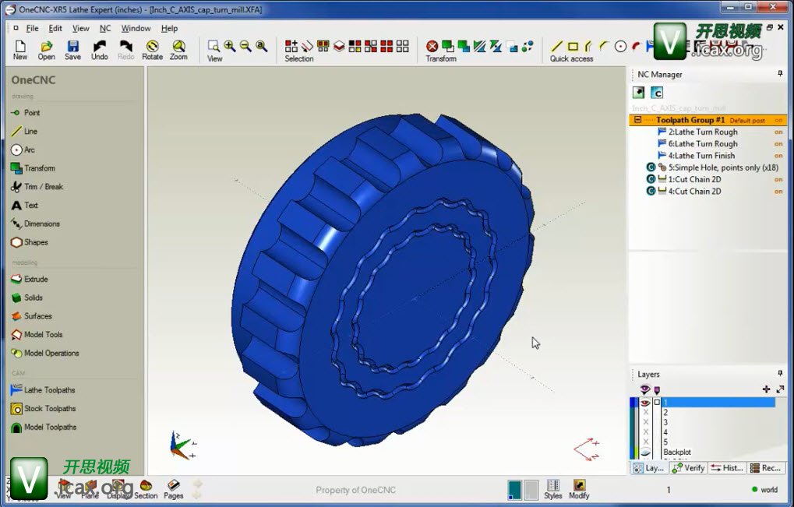The width and height of the screenshot is (794, 507).
Task: Select the Arc drawing tool
Action: (23, 150)
